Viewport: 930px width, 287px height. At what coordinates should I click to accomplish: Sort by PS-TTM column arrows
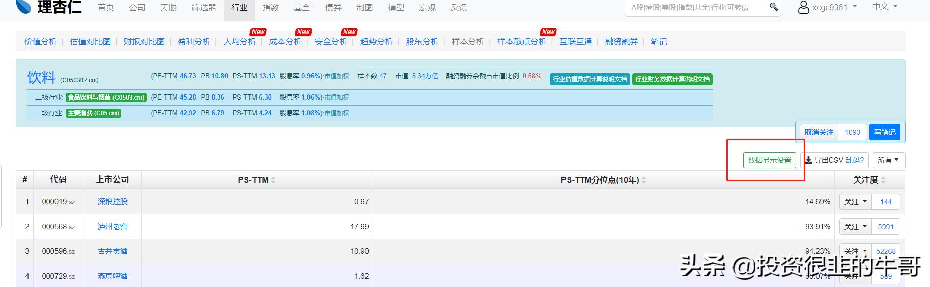(x=273, y=180)
